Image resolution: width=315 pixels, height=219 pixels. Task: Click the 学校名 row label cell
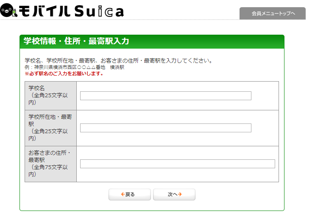(x=50, y=96)
